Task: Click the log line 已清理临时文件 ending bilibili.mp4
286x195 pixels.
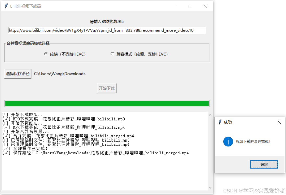Action: 66,144
